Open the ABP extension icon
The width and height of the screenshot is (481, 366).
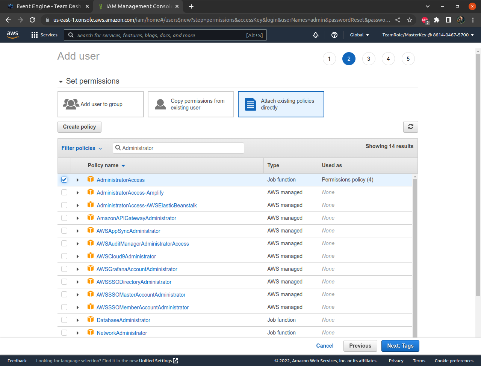(x=425, y=20)
